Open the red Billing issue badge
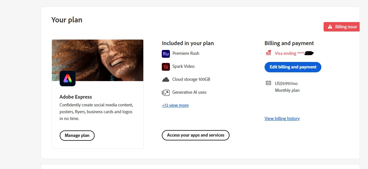 click(341, 27)
